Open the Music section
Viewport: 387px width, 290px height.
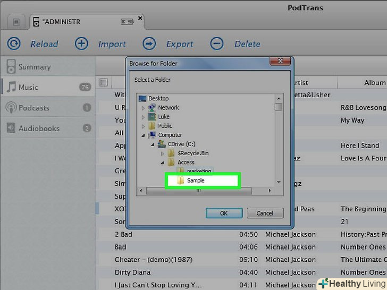(48, 87)
